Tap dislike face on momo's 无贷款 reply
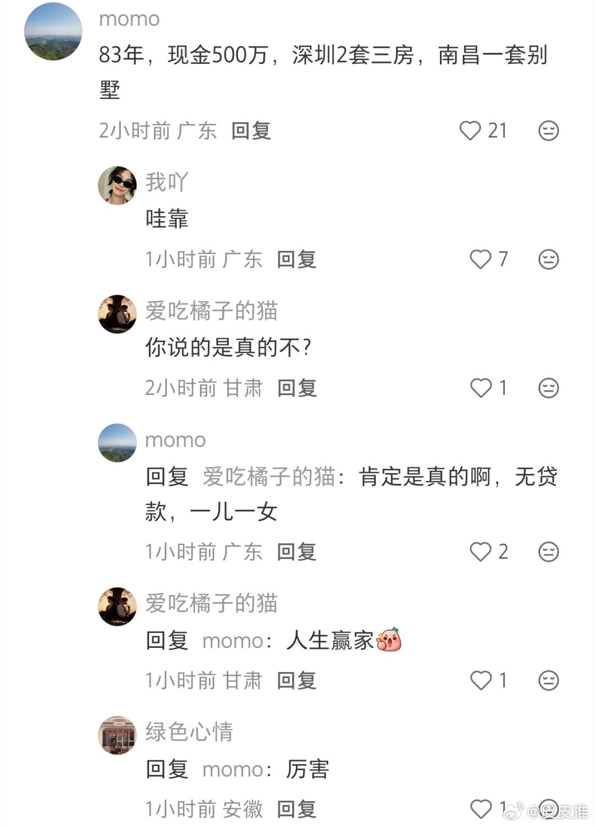The width and height of the screenshot is (594, 826). click(548, 552)
